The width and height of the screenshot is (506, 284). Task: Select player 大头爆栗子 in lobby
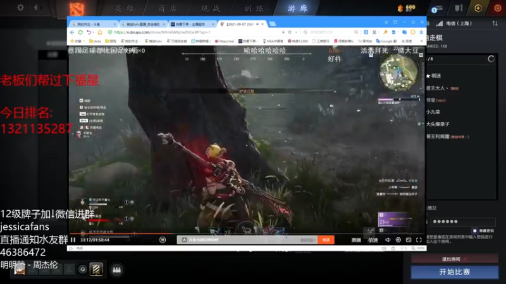point(438,124)
